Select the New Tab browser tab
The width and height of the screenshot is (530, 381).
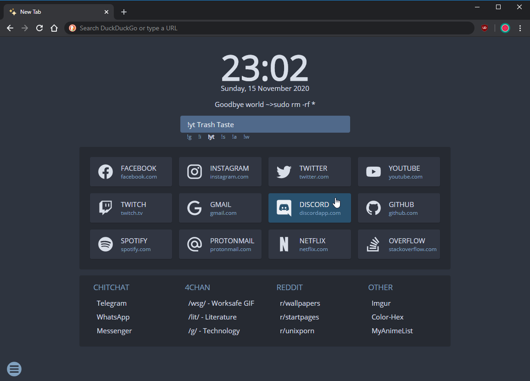[59, 12]
